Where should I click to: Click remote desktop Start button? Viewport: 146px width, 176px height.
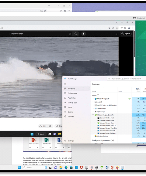coord(32,134)
